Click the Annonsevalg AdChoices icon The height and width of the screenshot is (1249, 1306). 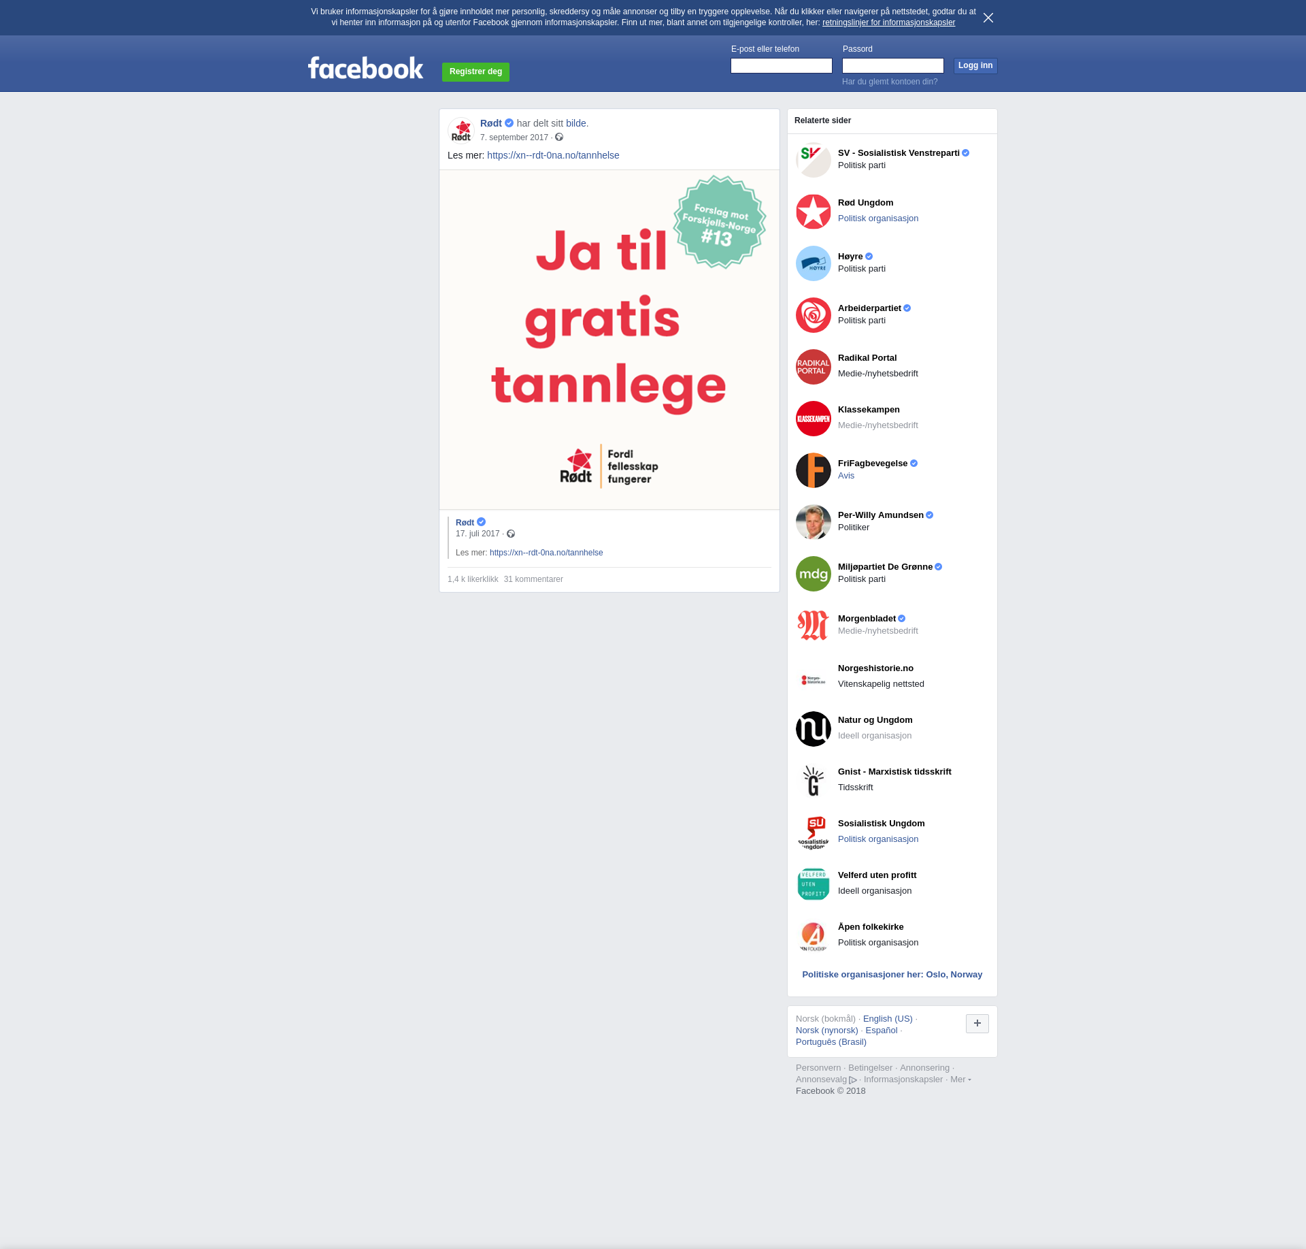[853, 1080]
